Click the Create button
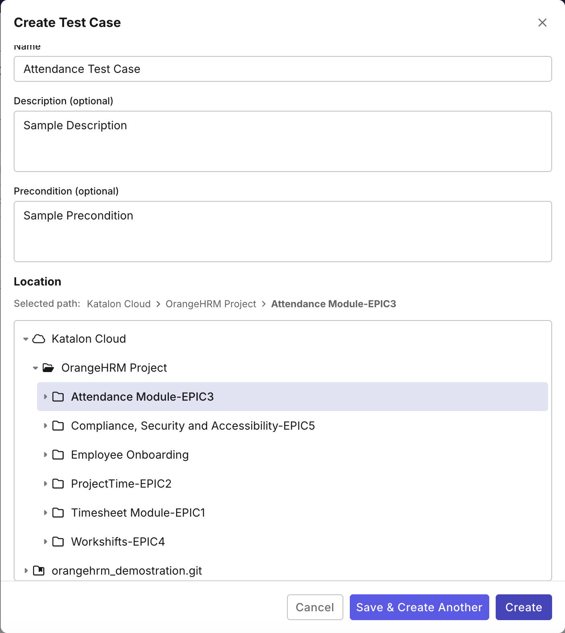 click(x=523, y=607)
